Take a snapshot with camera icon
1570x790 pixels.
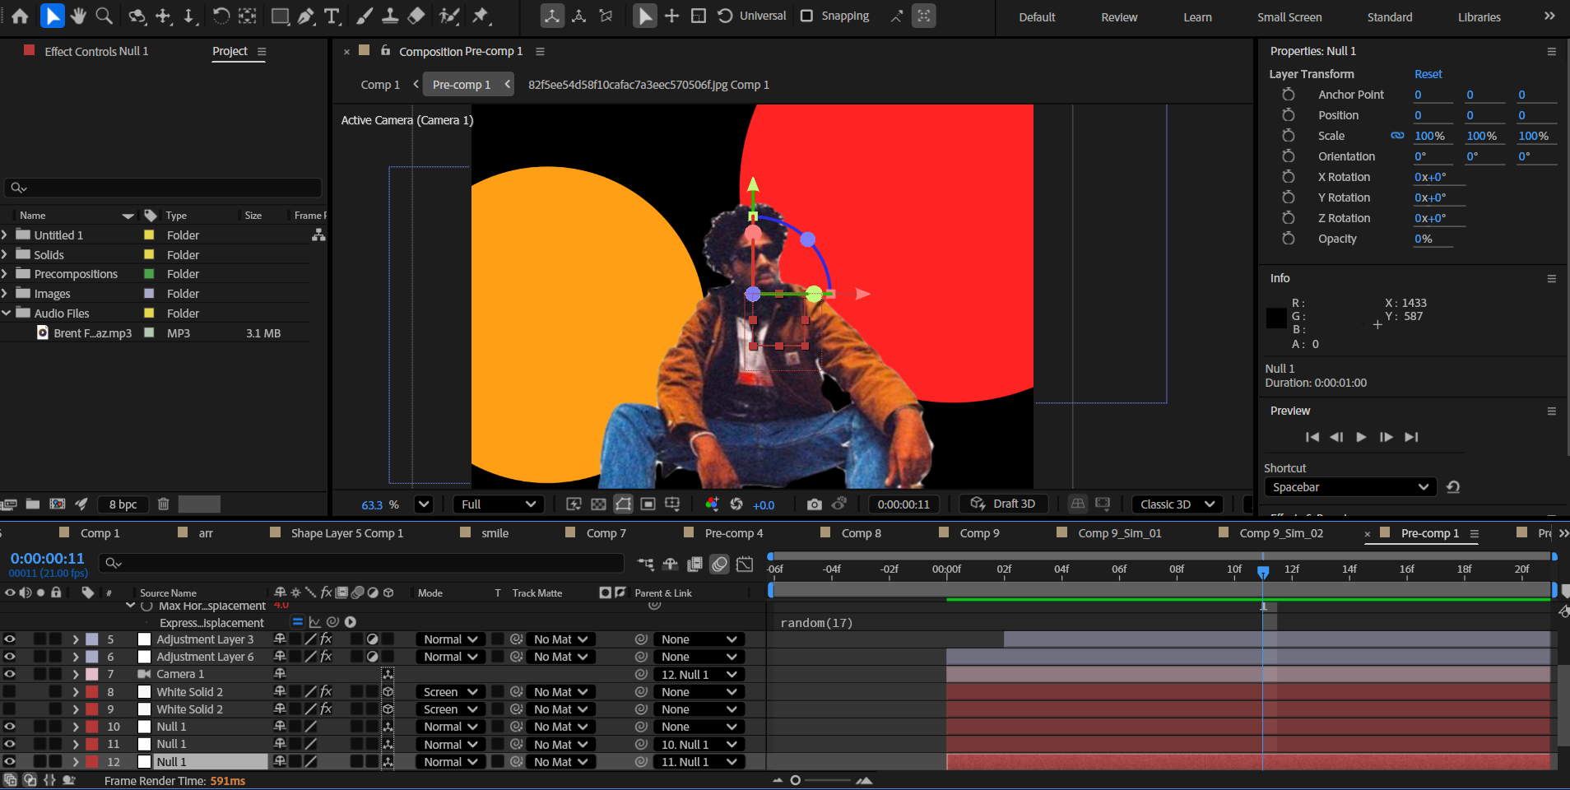pos(814,504)
